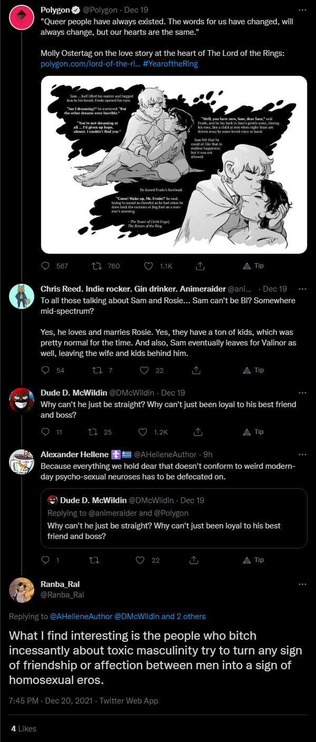316x742 pixels.
Task: Reply to Alexander Hellene's tweet
Action: click(45, 560)
